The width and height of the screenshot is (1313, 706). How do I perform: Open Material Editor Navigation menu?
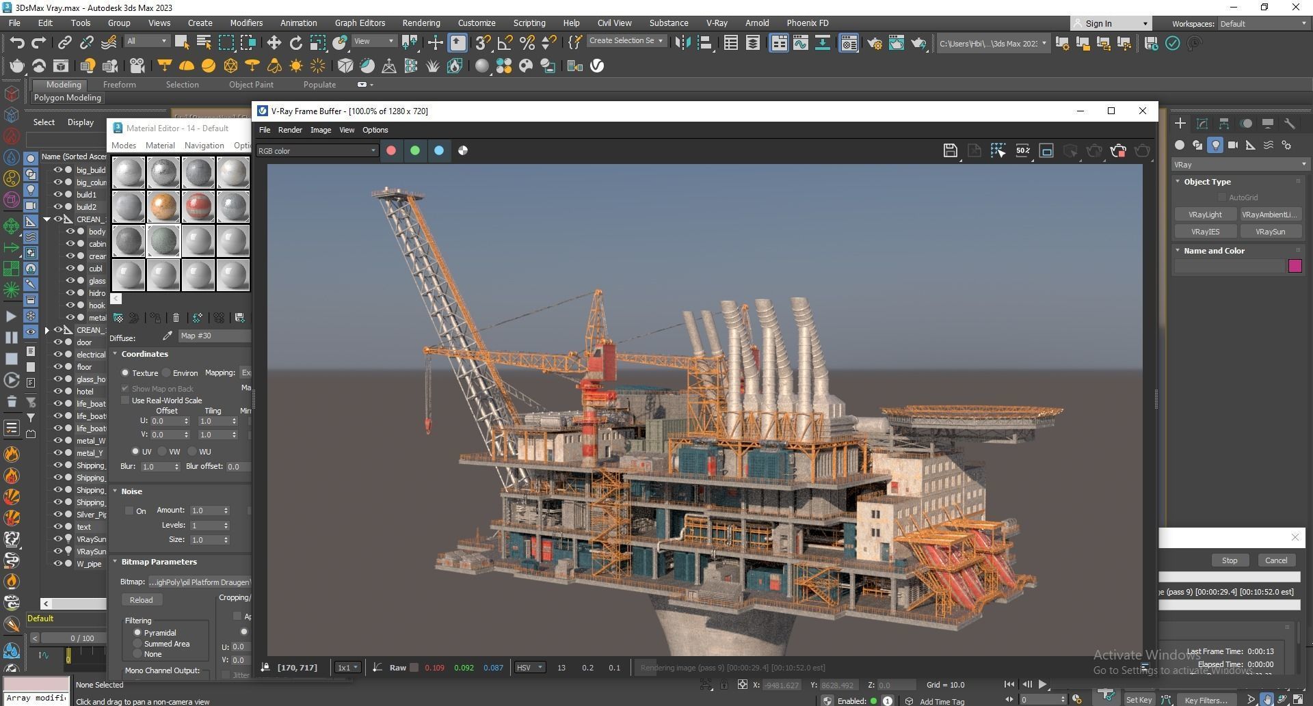coord(204,146)
